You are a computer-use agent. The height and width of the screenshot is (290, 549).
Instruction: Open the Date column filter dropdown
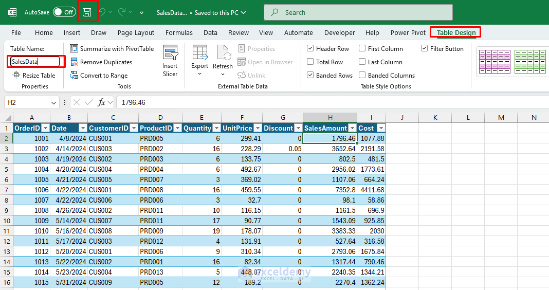pos(83,128)
